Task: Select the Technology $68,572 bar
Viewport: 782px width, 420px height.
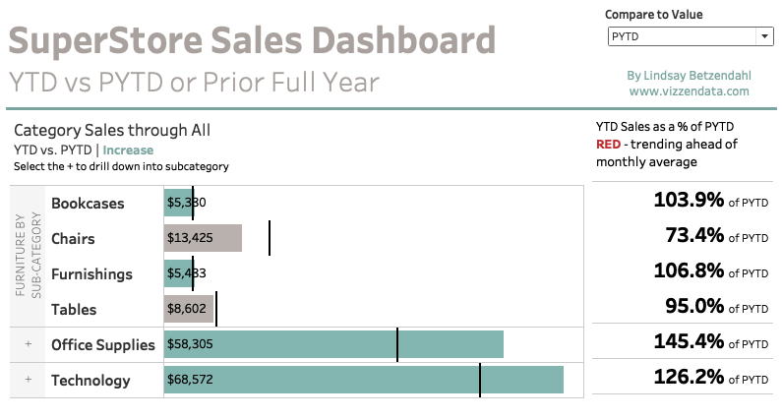Action: [363, 380]
